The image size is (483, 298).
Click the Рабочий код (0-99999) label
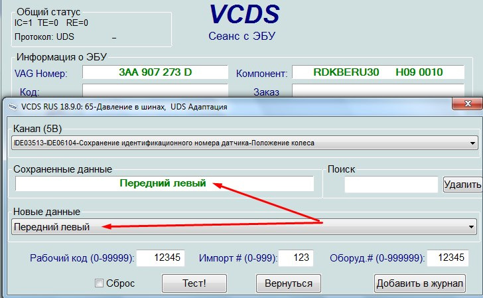tap(82, 258)
